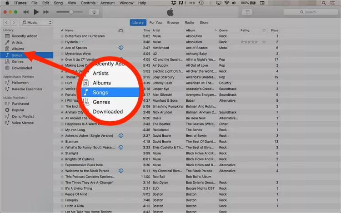Open the Account menu

coord(107,3)
